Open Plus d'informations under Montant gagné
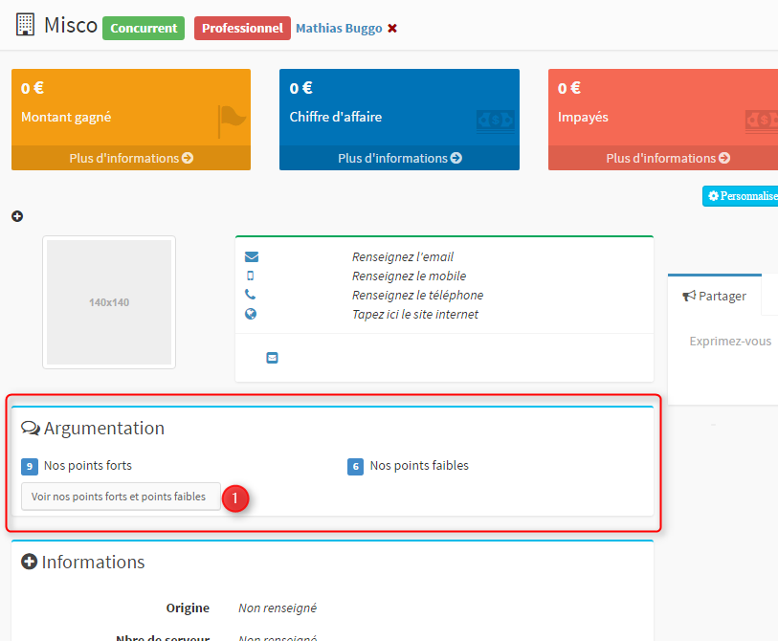The width and height of the screenshot is (778, 641). coord(131,158)
